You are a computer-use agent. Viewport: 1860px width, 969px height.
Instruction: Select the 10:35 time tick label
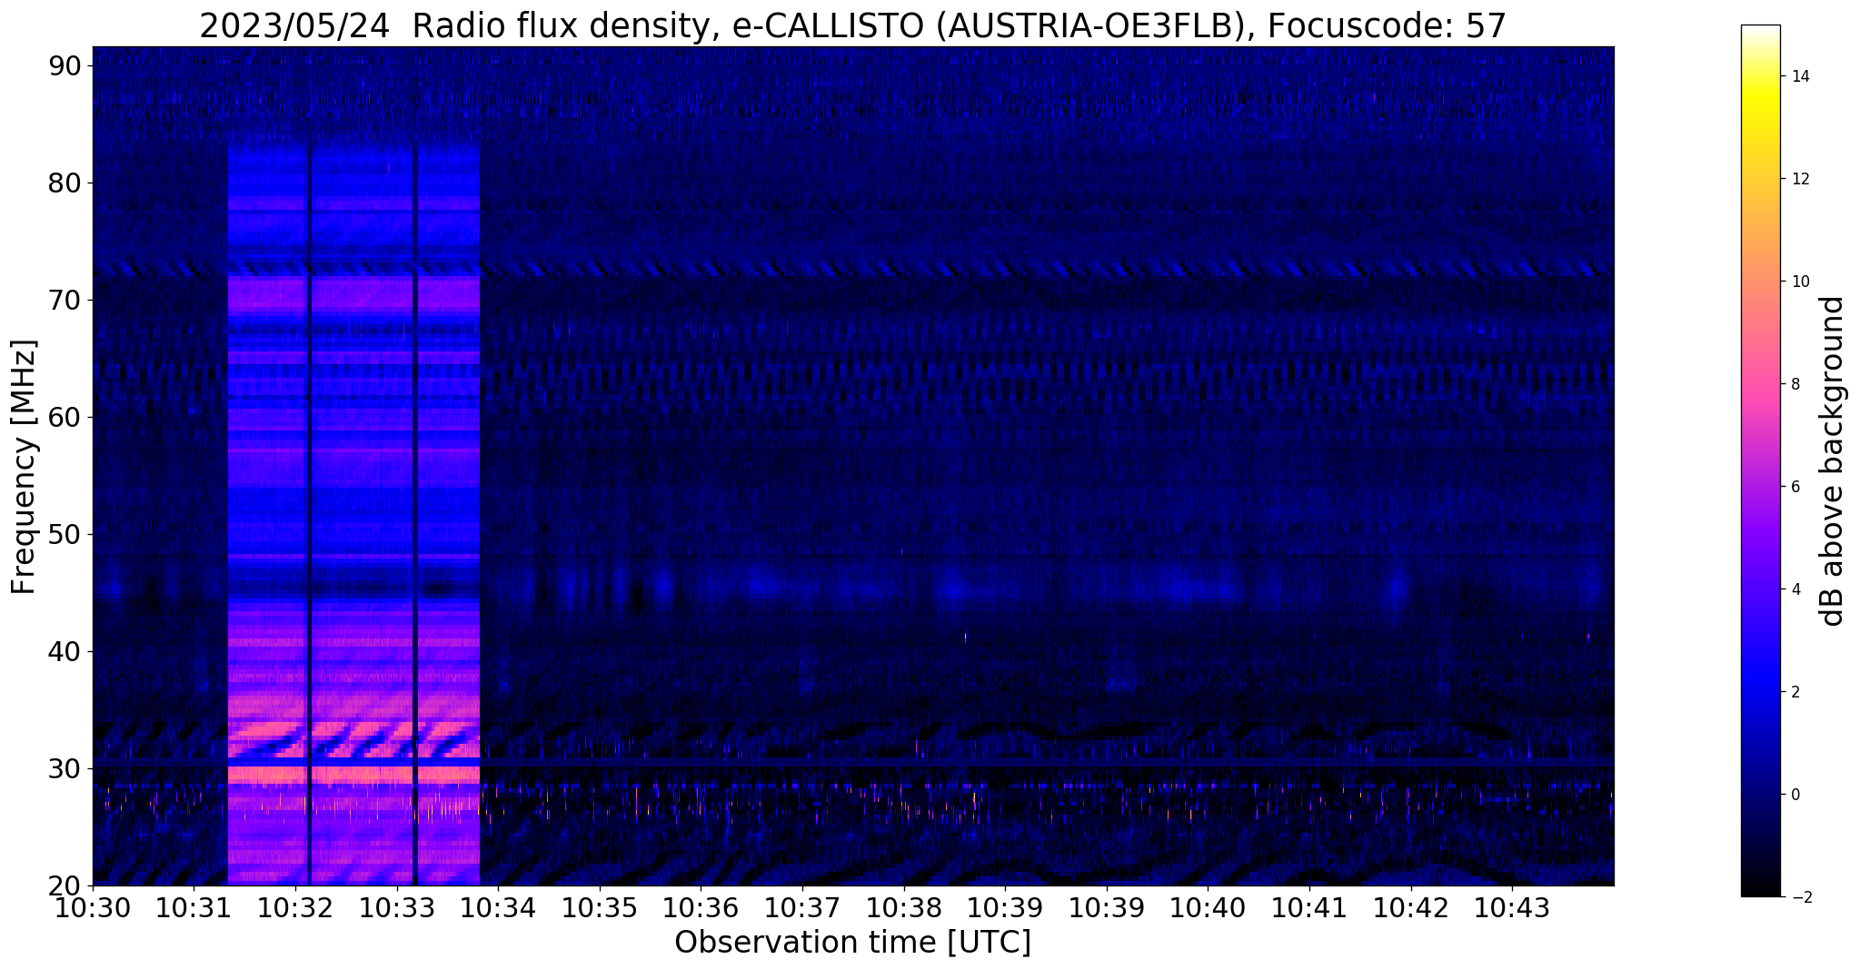point(600,907)
